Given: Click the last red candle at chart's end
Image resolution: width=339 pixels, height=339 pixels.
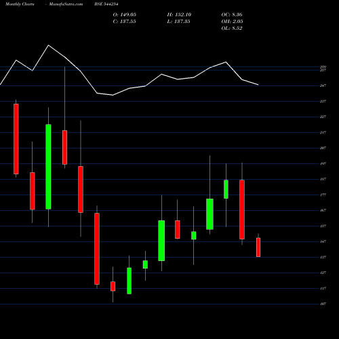Looking at the screenshot, I should 258,247.
